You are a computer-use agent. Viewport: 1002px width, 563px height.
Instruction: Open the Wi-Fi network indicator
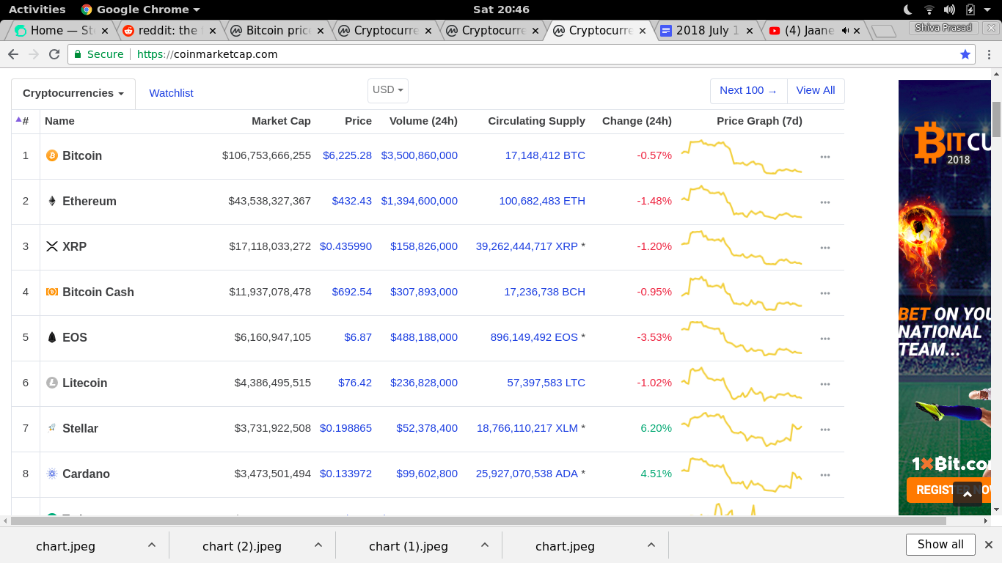click(x=929, y=10)
